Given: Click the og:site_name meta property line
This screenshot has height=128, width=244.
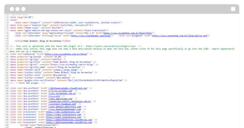Looking at the screenshot, I should pyautogui.click(x=47, y=68).
